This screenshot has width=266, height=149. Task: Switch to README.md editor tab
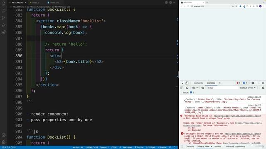17,2
